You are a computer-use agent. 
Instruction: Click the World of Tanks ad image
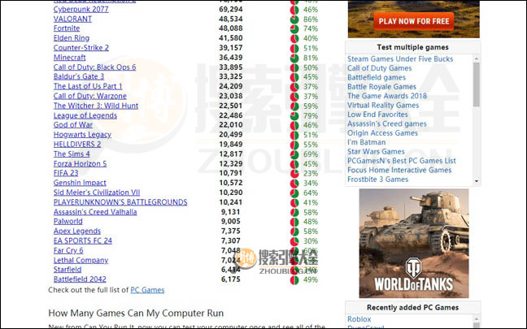pos(414,244)
